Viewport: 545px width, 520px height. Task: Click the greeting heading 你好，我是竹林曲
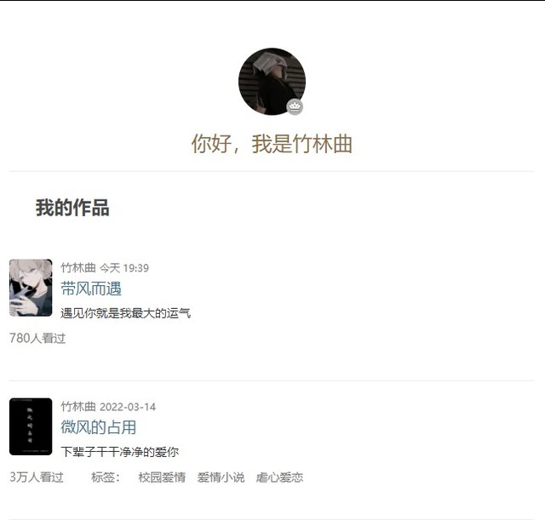tap(272, 144)
